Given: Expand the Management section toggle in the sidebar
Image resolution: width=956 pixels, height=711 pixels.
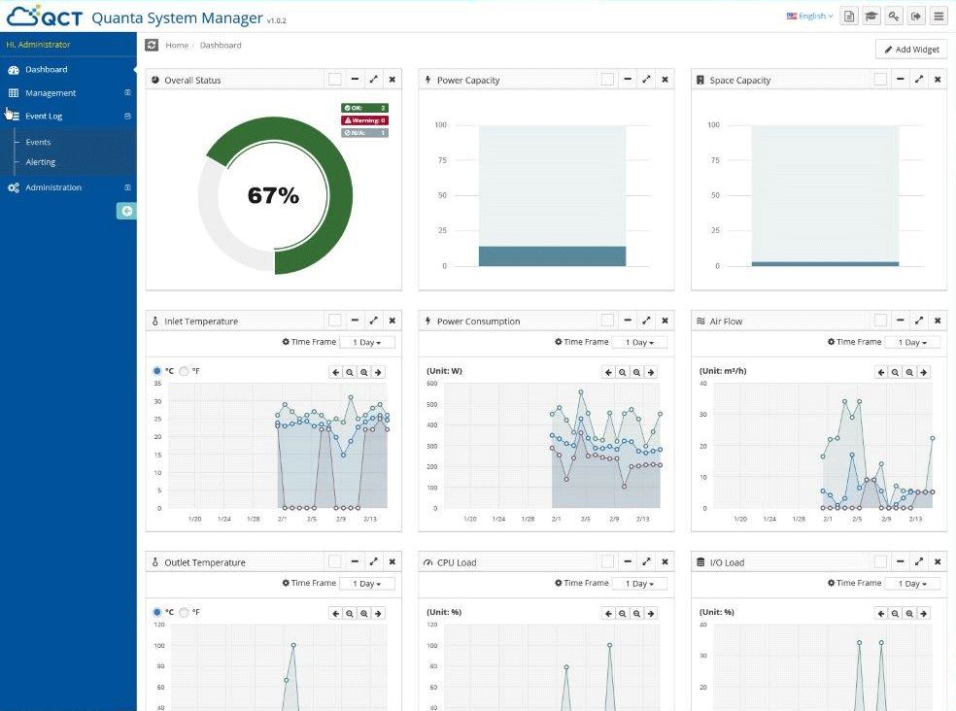Looking at the screenshot, I should coord(127,92).
